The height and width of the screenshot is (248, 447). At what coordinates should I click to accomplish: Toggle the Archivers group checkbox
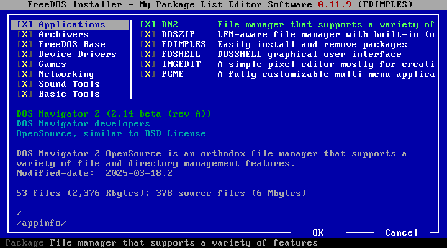25,35
